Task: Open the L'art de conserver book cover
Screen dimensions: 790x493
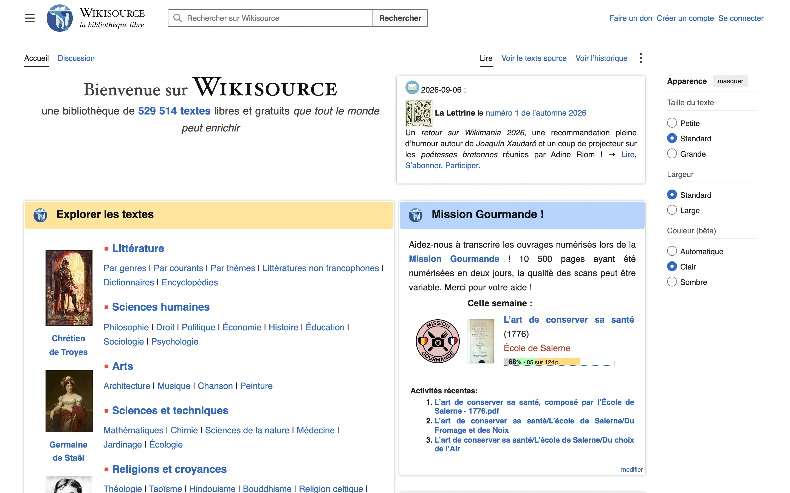Action: (x=481, y=341)
